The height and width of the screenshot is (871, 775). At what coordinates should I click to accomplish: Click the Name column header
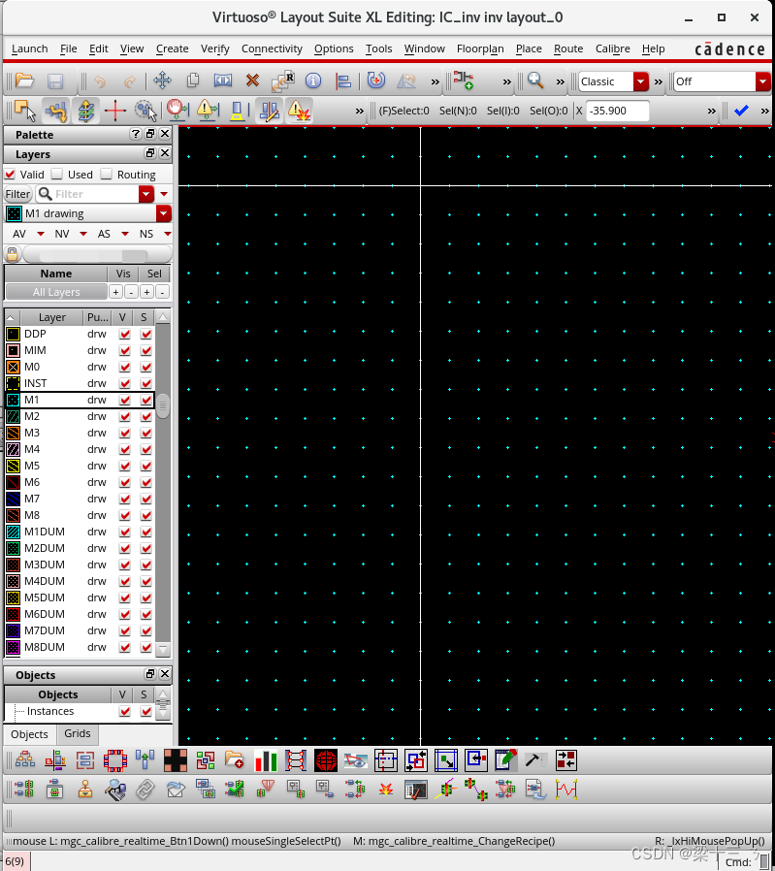55,274
